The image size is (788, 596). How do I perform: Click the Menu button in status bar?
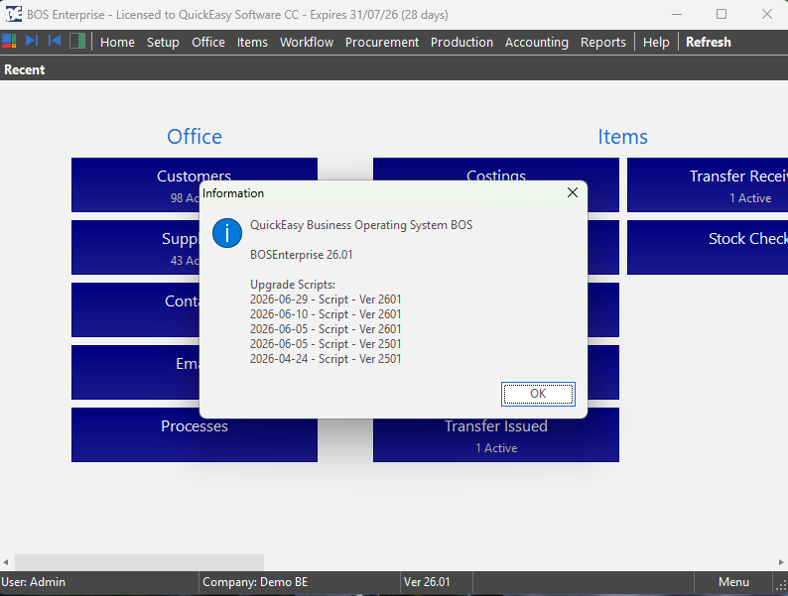pos(733,582)
